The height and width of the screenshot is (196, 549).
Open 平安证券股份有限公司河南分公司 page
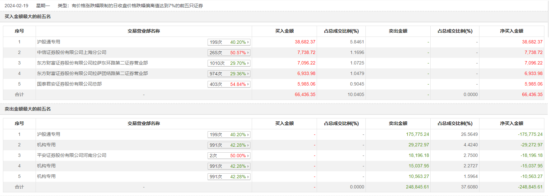[x=72, y=155]
